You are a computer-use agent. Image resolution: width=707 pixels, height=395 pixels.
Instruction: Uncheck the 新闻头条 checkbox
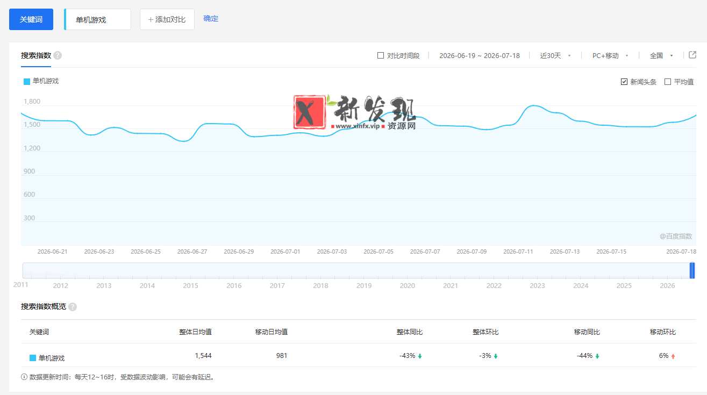pyautogui.click(x=624, y=82)
